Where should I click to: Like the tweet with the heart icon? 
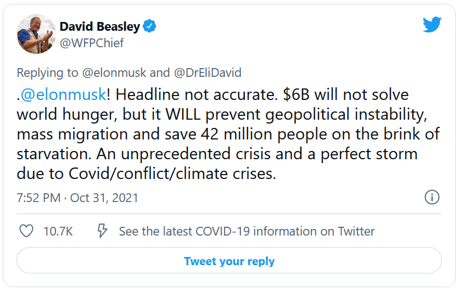[26, 231]
